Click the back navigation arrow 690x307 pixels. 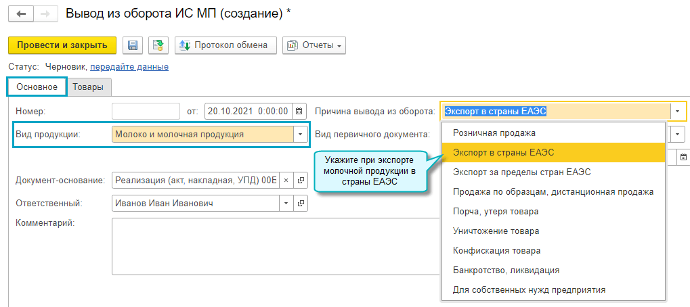(x=20, y=14)
